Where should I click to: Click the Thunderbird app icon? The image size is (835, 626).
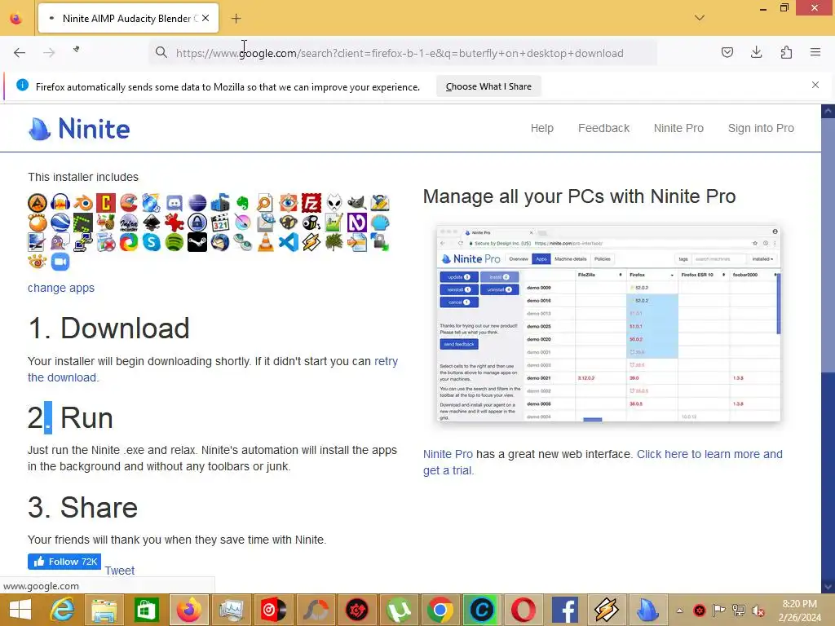220,242
